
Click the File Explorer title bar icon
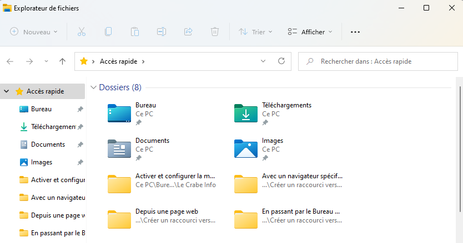click(x=7, y=8)
